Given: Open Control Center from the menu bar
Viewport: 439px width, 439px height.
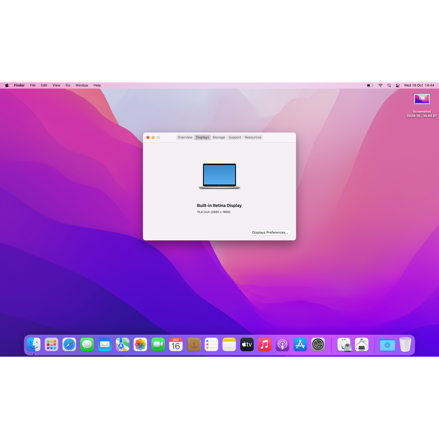Looking at the screenshot, I should coord(398,85).
